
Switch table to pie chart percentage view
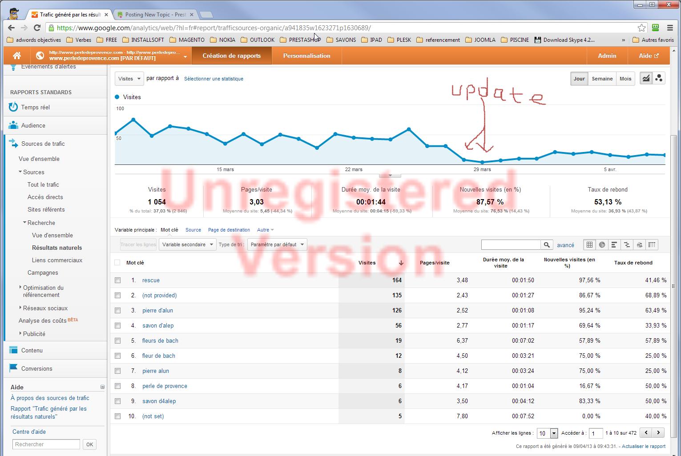pos(602,244)
